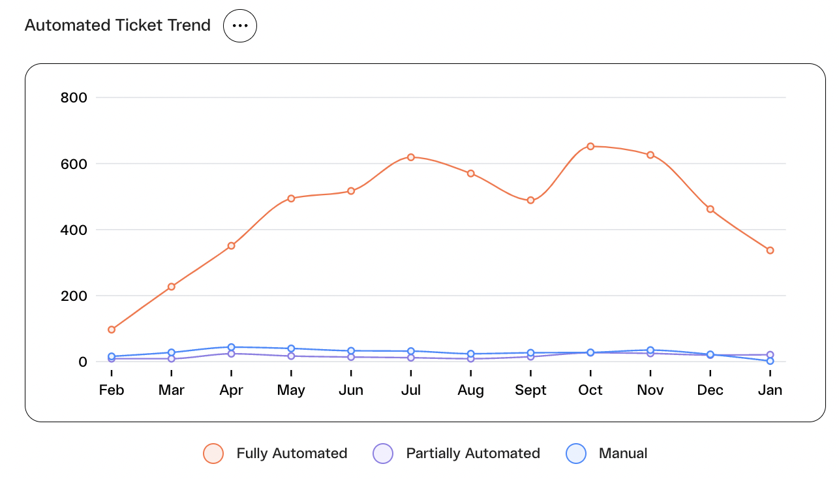
Task: Click the Fully Automated point for Apr
Action: point(231,246)
